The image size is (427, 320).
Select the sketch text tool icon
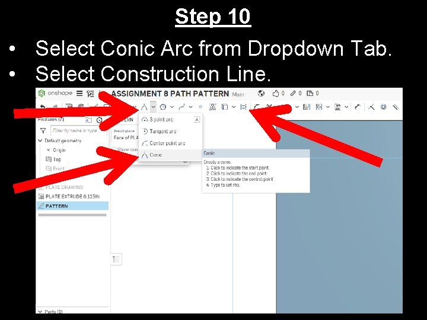(212, 107)
